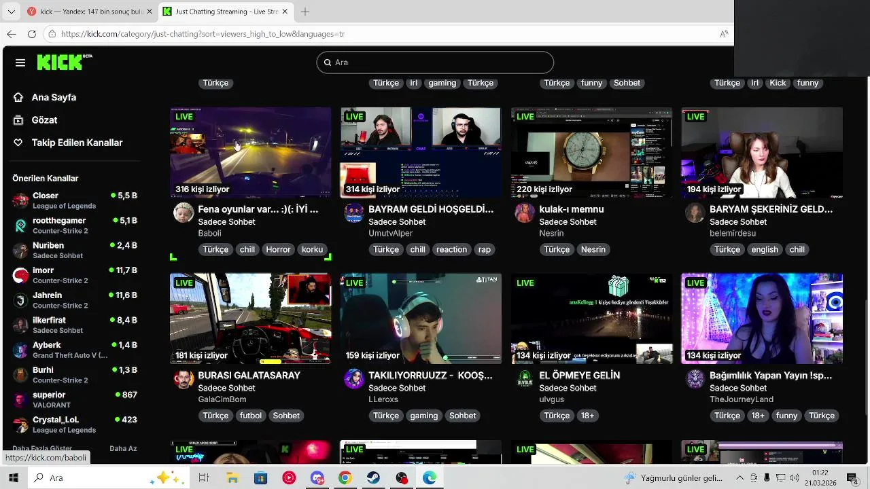The height and width of the screenshot is (489, 870).
Task: Click Ayberk channel avatar
Action: click(x=21, y=350)
